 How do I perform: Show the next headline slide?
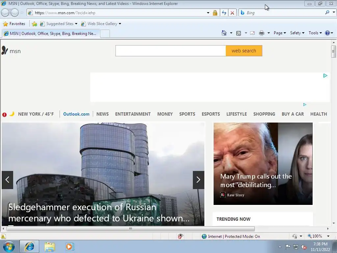click(198, 180)
